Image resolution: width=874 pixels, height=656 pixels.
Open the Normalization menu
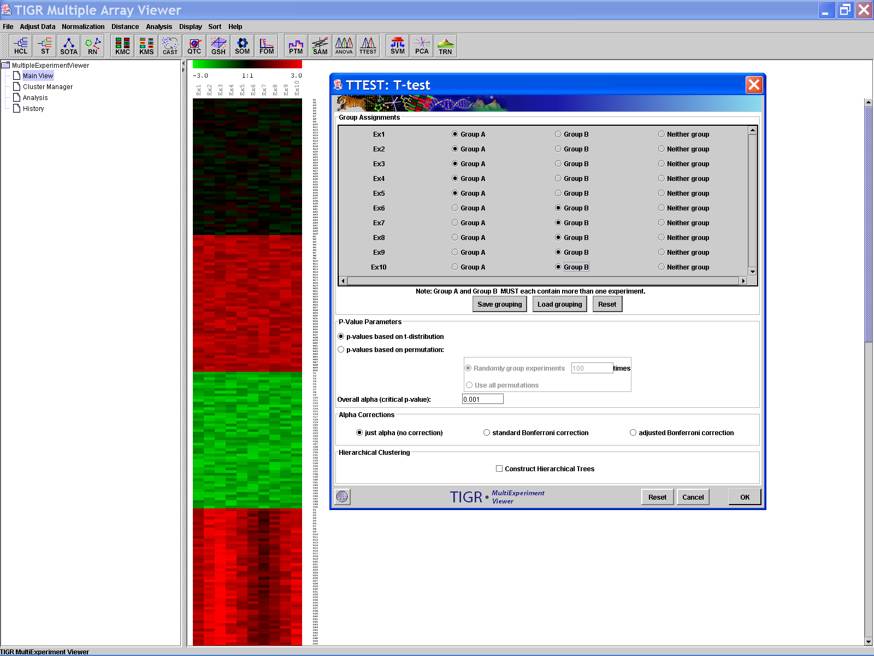click(x=83, y=26)
